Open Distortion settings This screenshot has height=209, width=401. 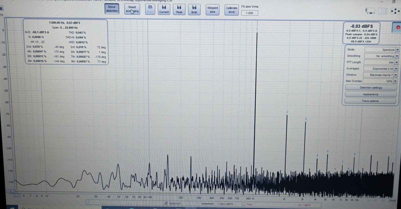[x=371, y=88]
